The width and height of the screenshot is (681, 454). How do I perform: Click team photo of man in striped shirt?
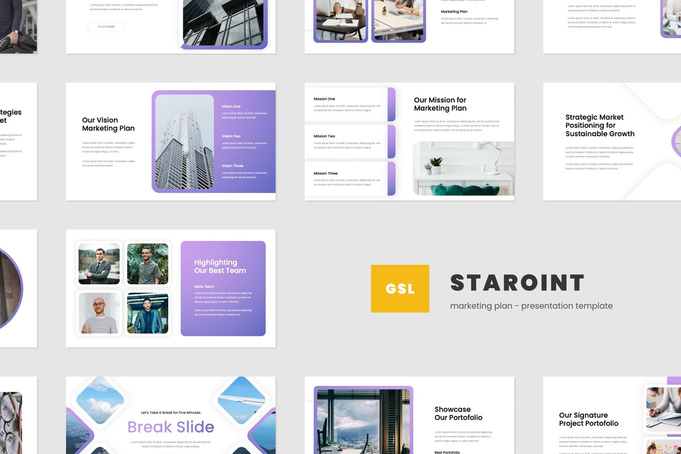[x=99, y=313]
